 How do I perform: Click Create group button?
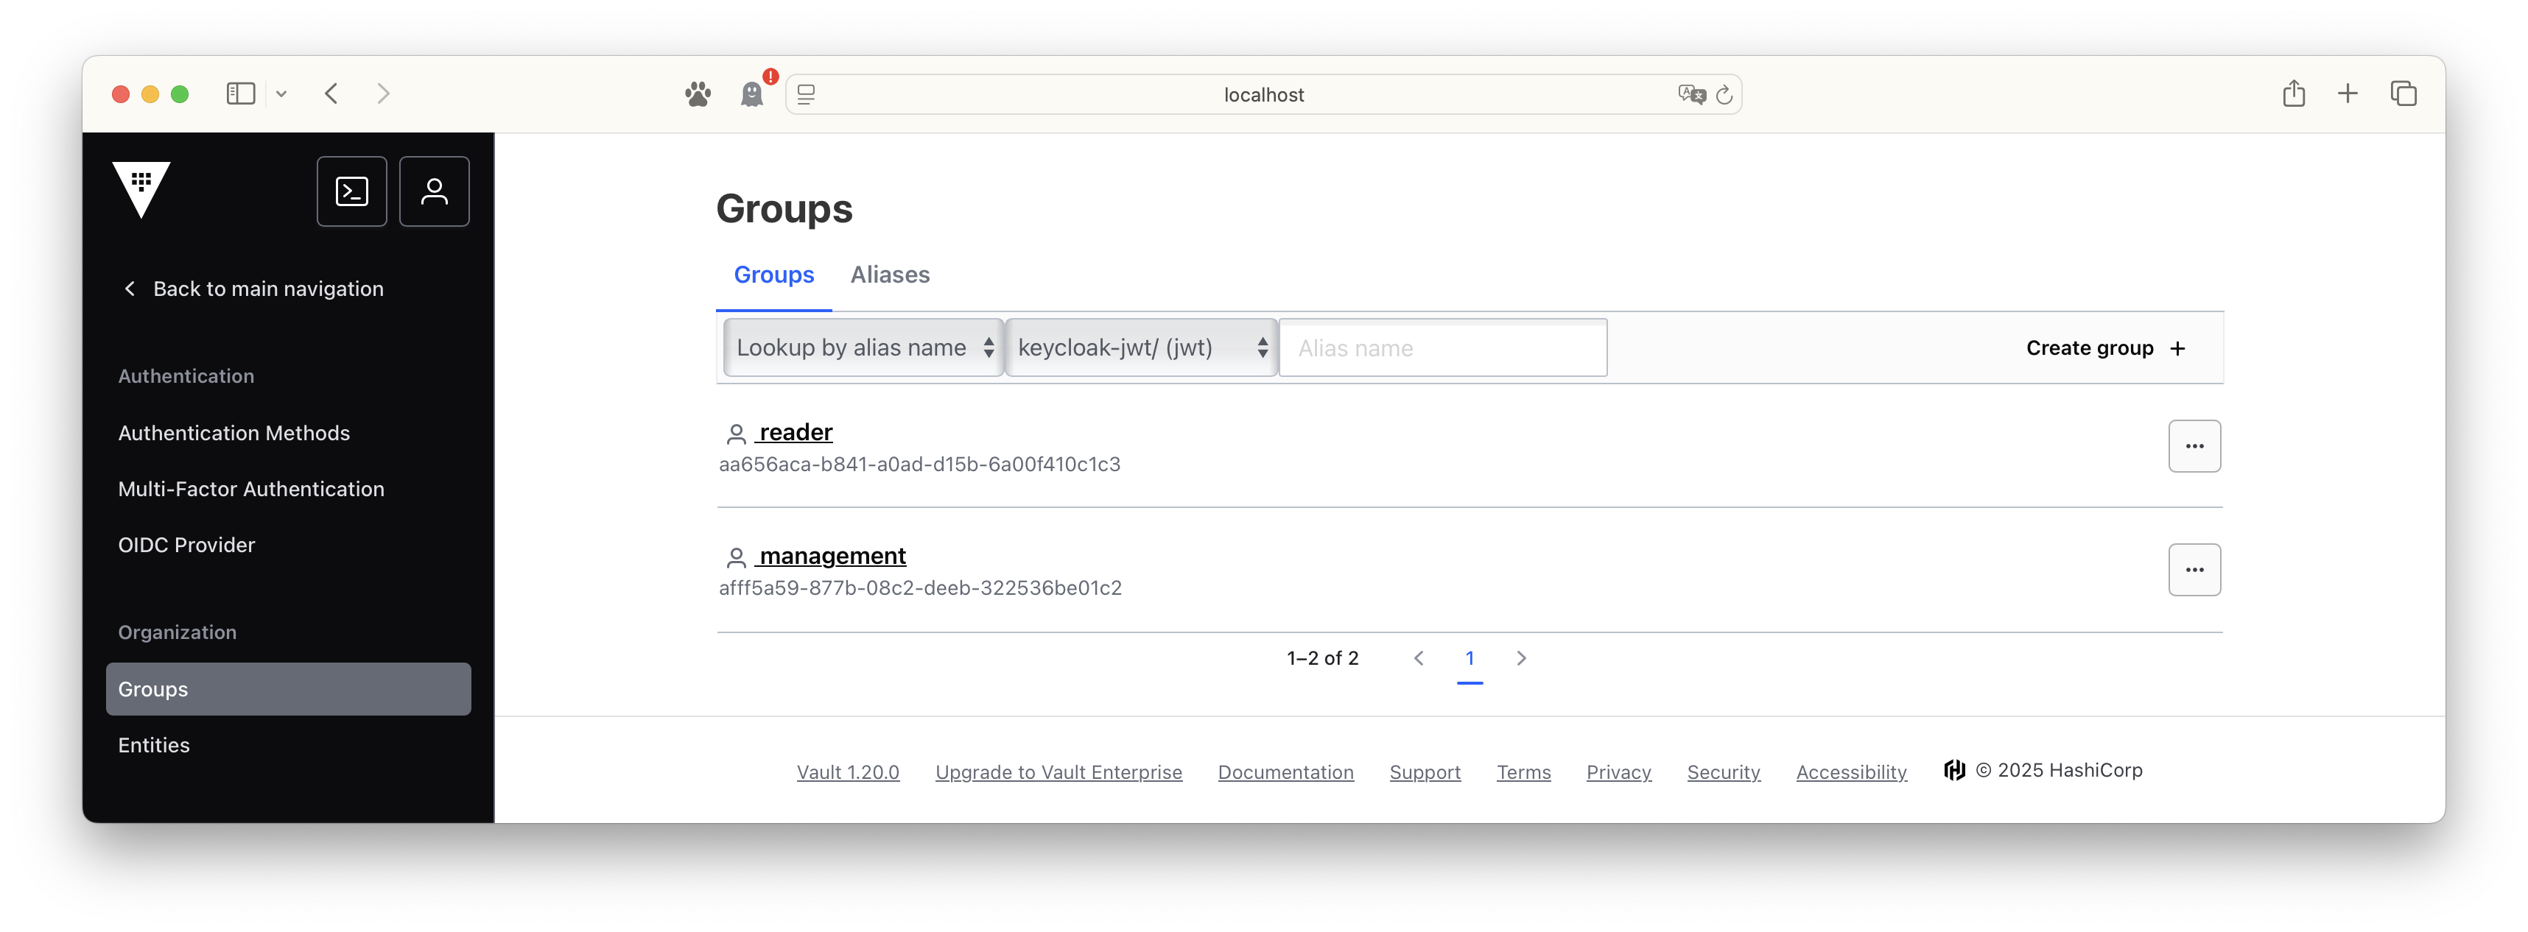[2104, 348]
